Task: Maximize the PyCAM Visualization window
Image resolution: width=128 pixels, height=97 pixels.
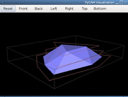Action: [121, 2]
